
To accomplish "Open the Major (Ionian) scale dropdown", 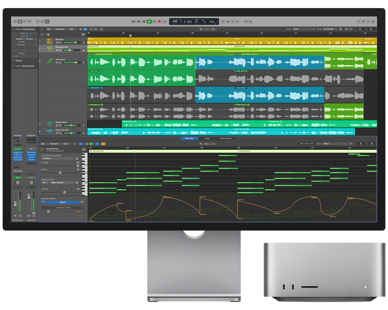I will coord(62,183).
